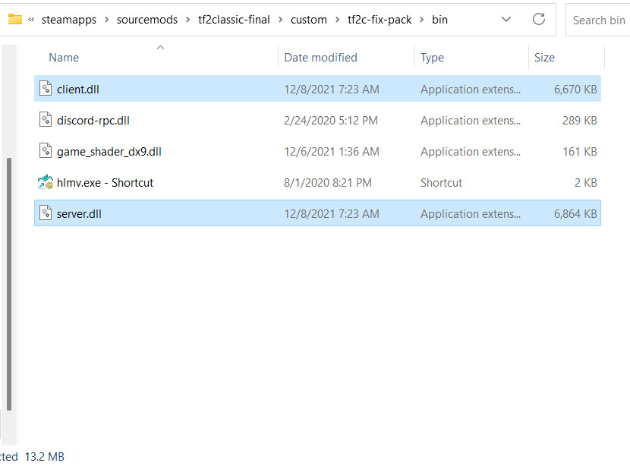Viewport: 630px width, 466px height.
Task: Click the server.dll file icon
Action: (46, 213)
